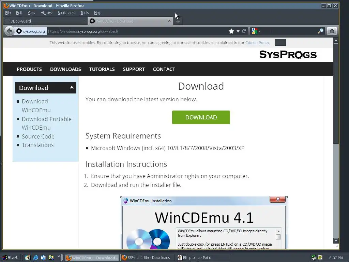This screenshot has height=262, width=349.
Task: Open TUTORIALS in the site navigation
Action: pos(102,69)
